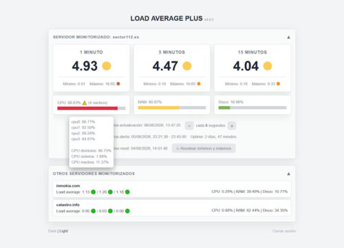344x248 pixels.
Task: Click the 4.93 load value
Action: 85,66
